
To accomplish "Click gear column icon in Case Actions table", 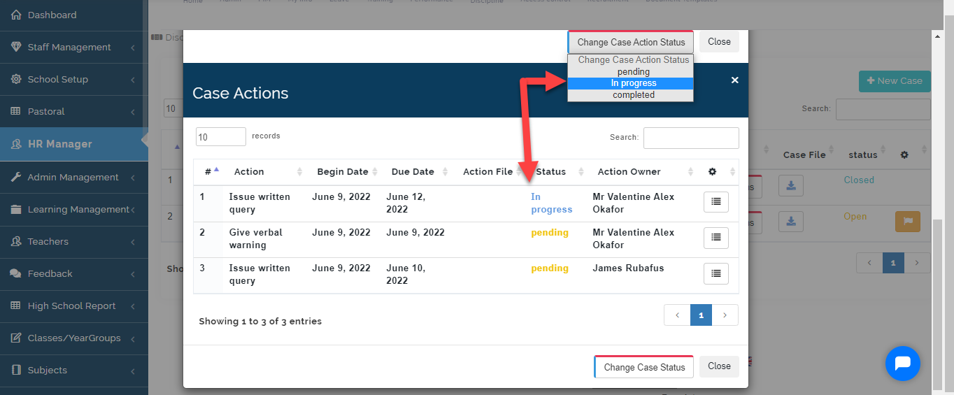I will pos(713,171).
